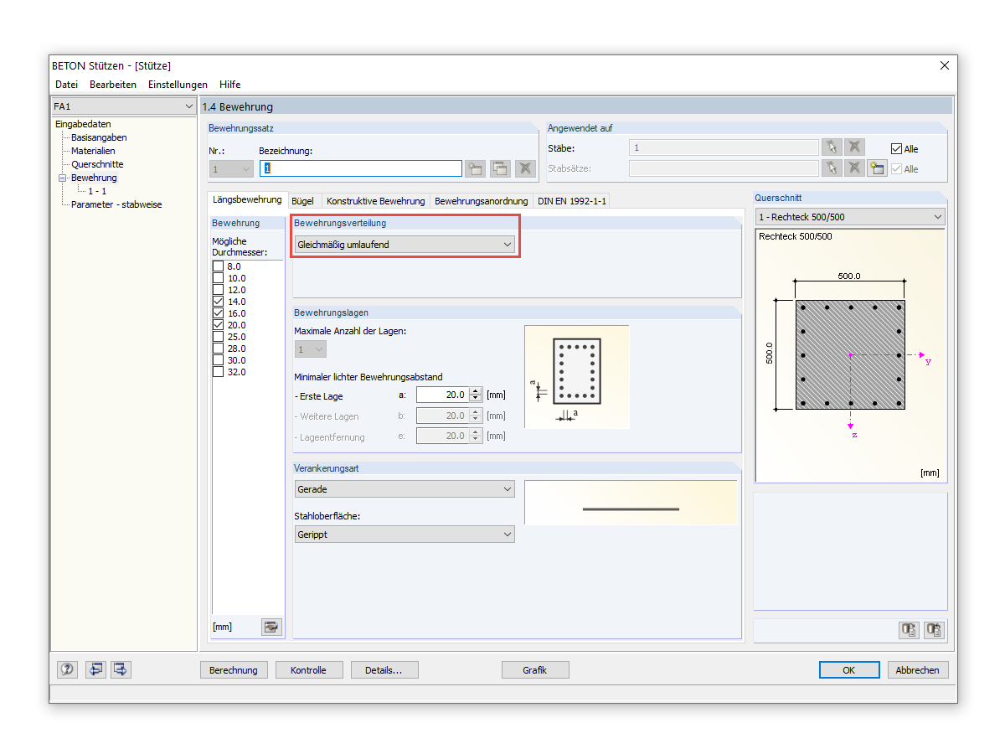Enable diameter 10.0 checkbox
Image resolution: width=1005 pixels, height=754 pixels.
218,278
